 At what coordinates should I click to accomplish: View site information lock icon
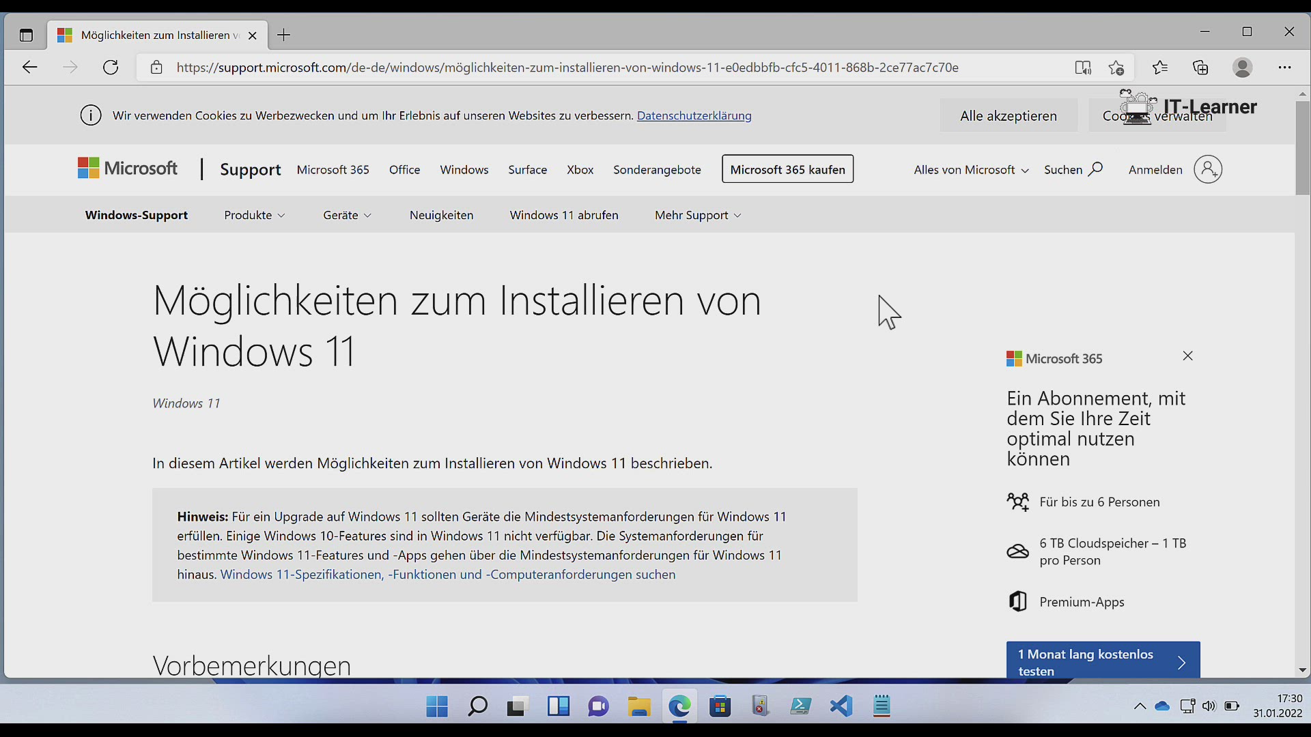(x=156, y=67)
